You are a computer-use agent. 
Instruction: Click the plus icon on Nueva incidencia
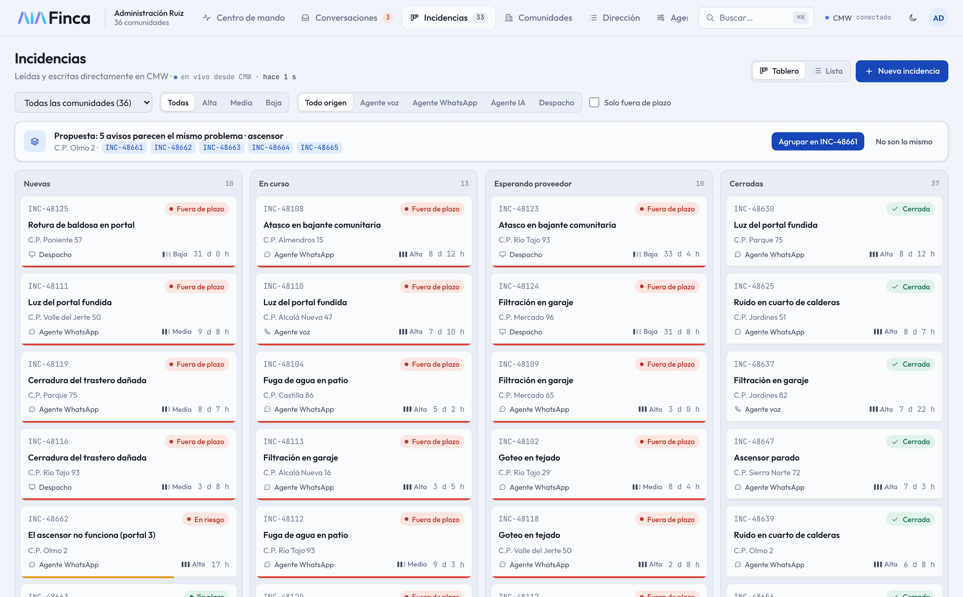pyautogui.click(x=869, y=71)
